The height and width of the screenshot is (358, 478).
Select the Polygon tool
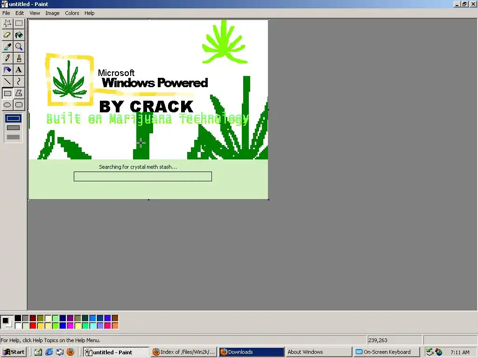tap(19, 93)
